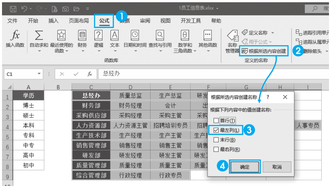
Task: Open the Financial functions icon
Action: [x=82, y=36]
